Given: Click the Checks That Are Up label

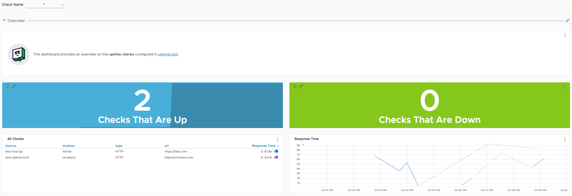Looking at the screenshot, I should pos(143,120).
